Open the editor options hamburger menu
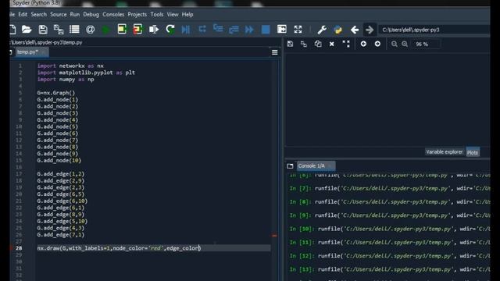 click(274, 52)
